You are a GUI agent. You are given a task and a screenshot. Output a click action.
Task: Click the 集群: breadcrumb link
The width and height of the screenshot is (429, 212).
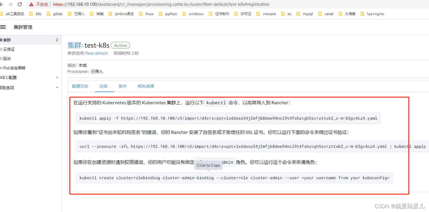(75, 45)
